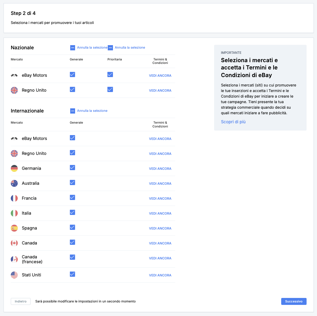Open the Scopri di più link
Image resolution: width=317 pixels, height=316 pixels.
tap(233, 122)
